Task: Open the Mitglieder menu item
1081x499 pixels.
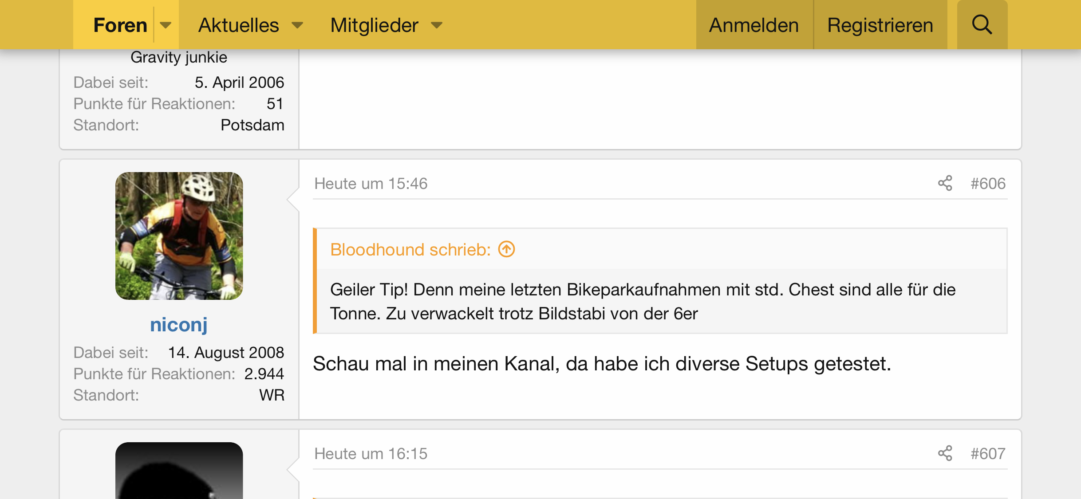Action: pos(374,25)
